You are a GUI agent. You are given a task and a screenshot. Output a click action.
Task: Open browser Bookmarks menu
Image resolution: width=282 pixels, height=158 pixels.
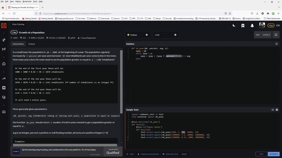27,1
